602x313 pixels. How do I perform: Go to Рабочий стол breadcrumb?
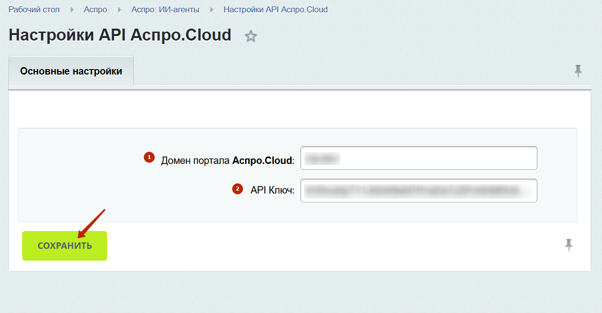pyautogui.click(x=34, y=9)
